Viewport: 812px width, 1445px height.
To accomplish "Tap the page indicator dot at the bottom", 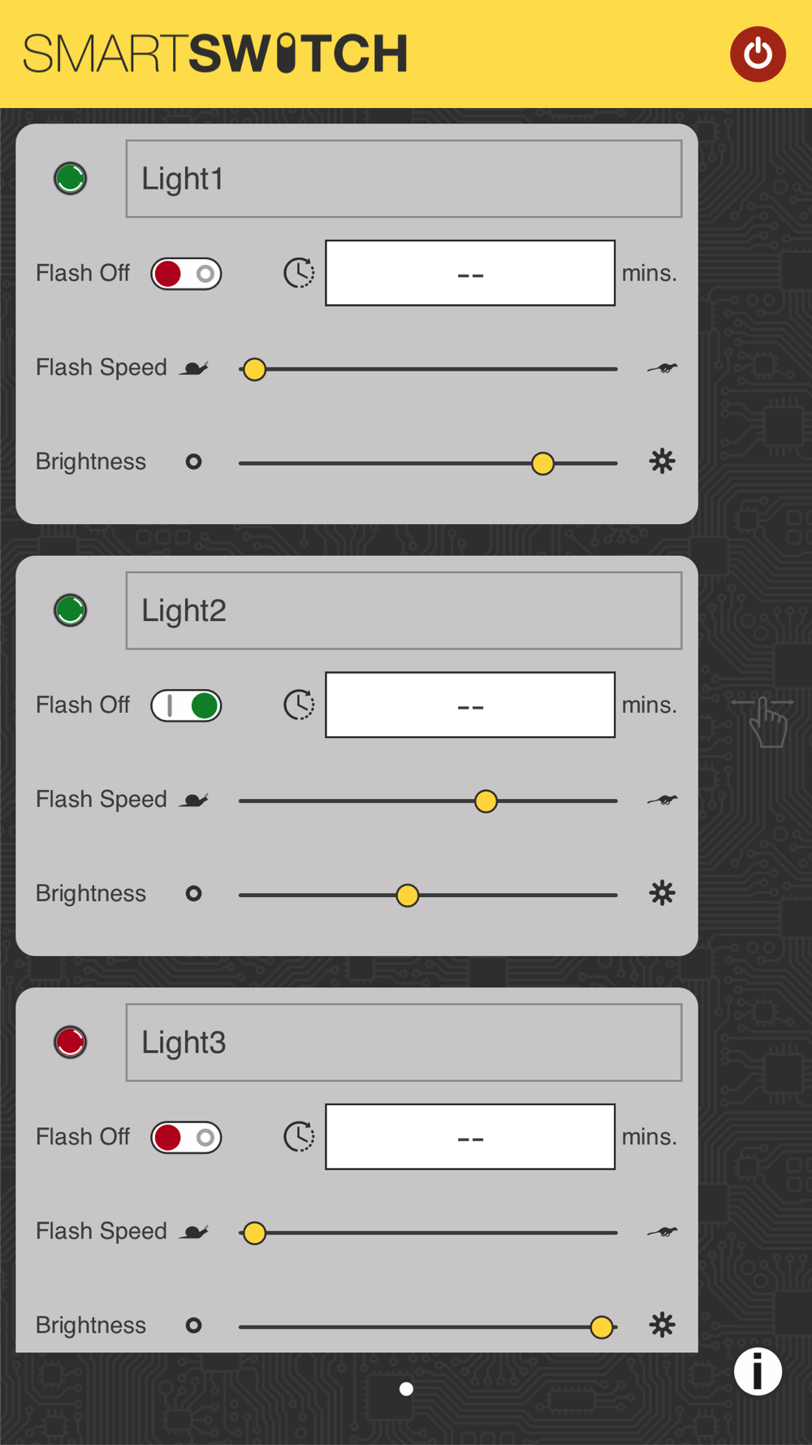I will pyautogui.click(x=406, y=1389).
